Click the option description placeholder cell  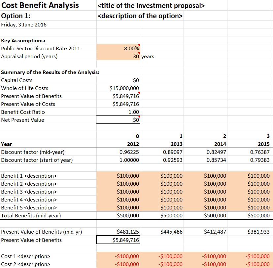click(140, 16)
